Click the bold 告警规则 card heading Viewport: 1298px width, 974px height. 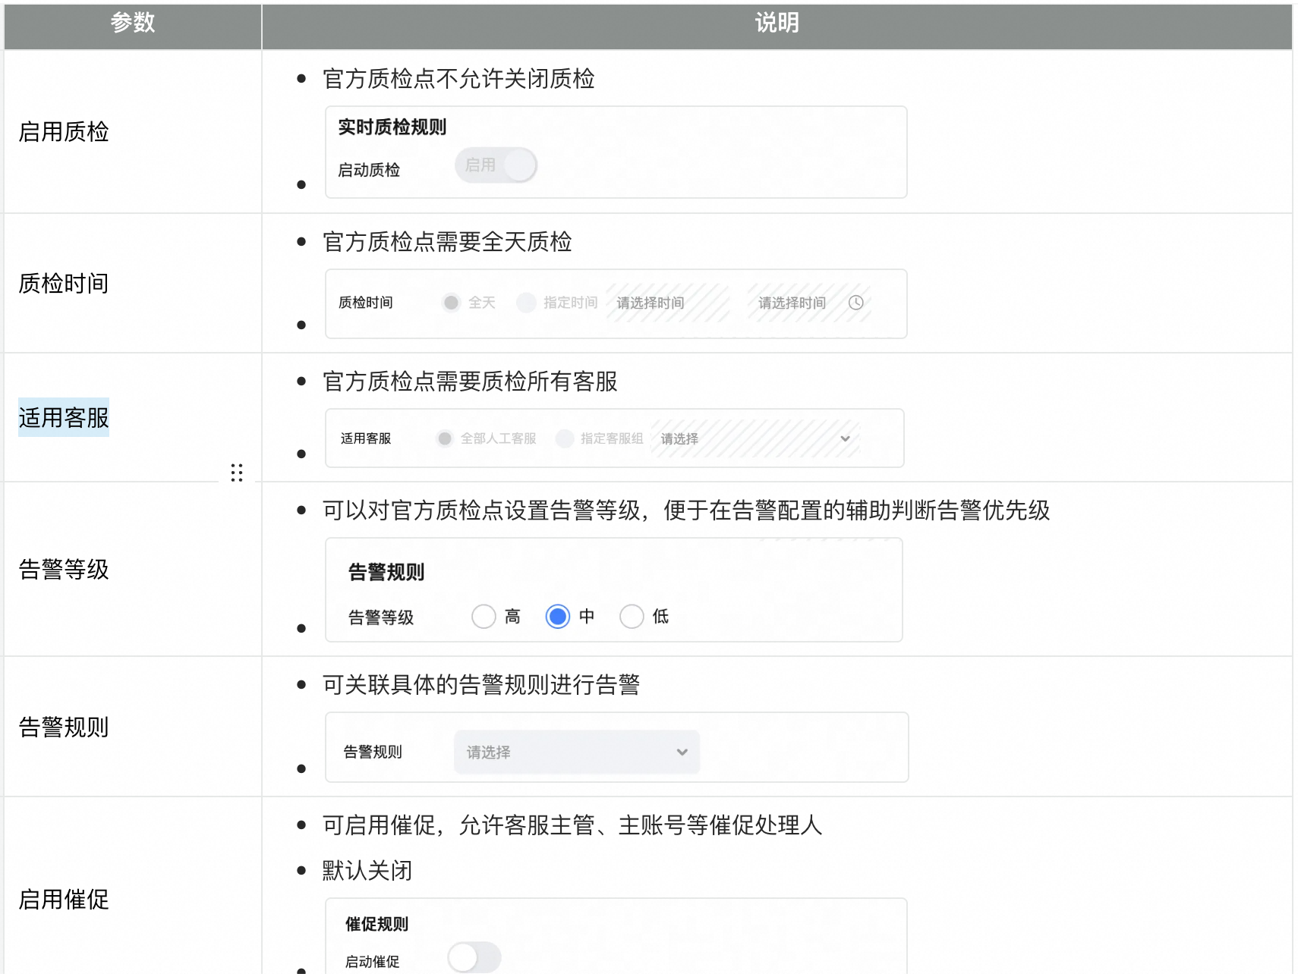(386, 572)
